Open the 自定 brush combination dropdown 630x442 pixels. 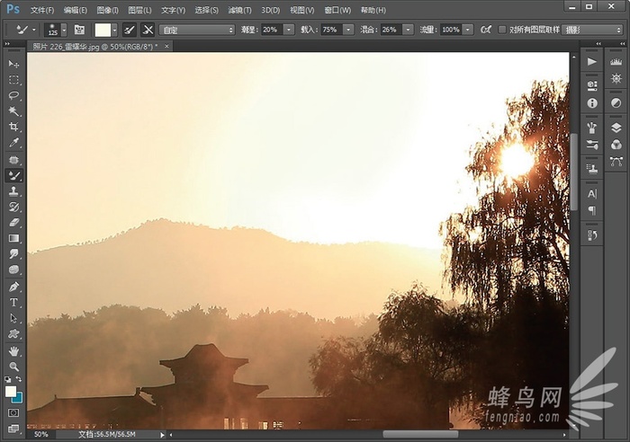197,30
